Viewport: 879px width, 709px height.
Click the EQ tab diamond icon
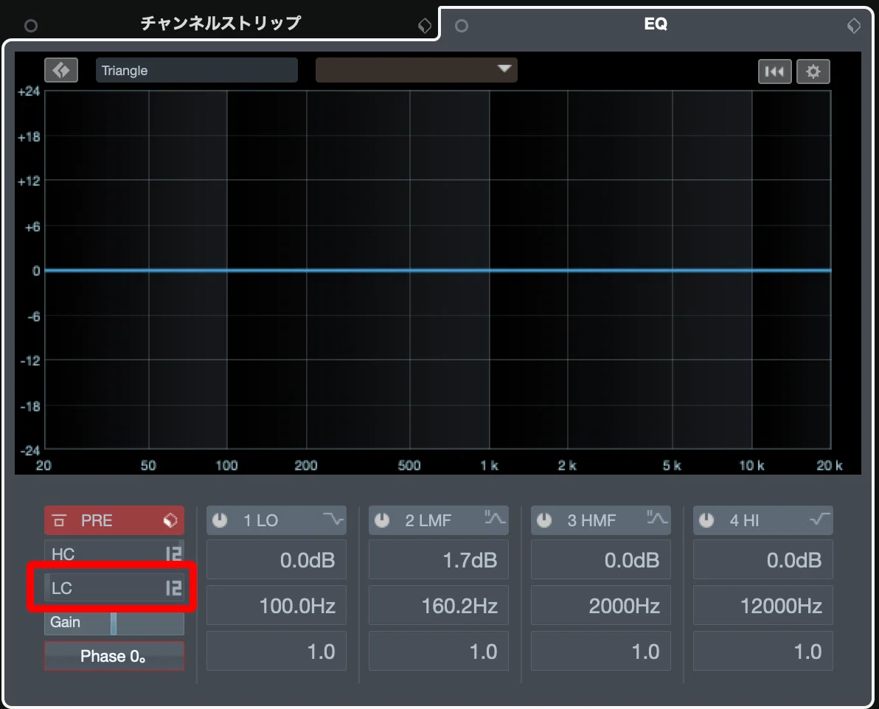(x=854, y=26)
